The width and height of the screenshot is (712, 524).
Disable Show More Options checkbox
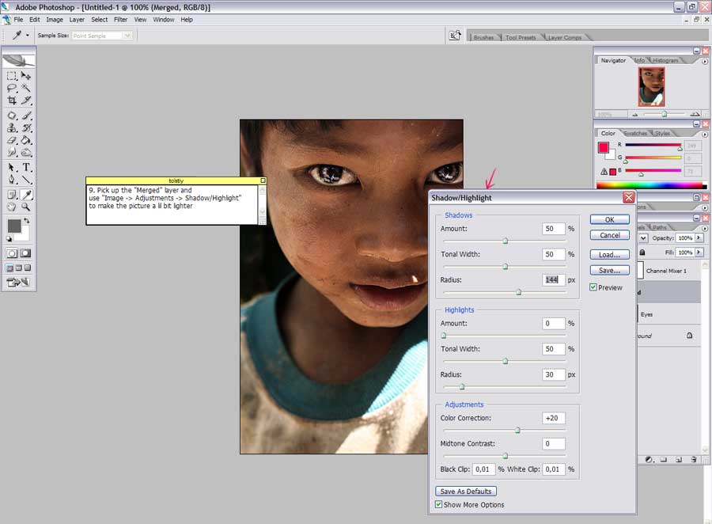[439, 504]
